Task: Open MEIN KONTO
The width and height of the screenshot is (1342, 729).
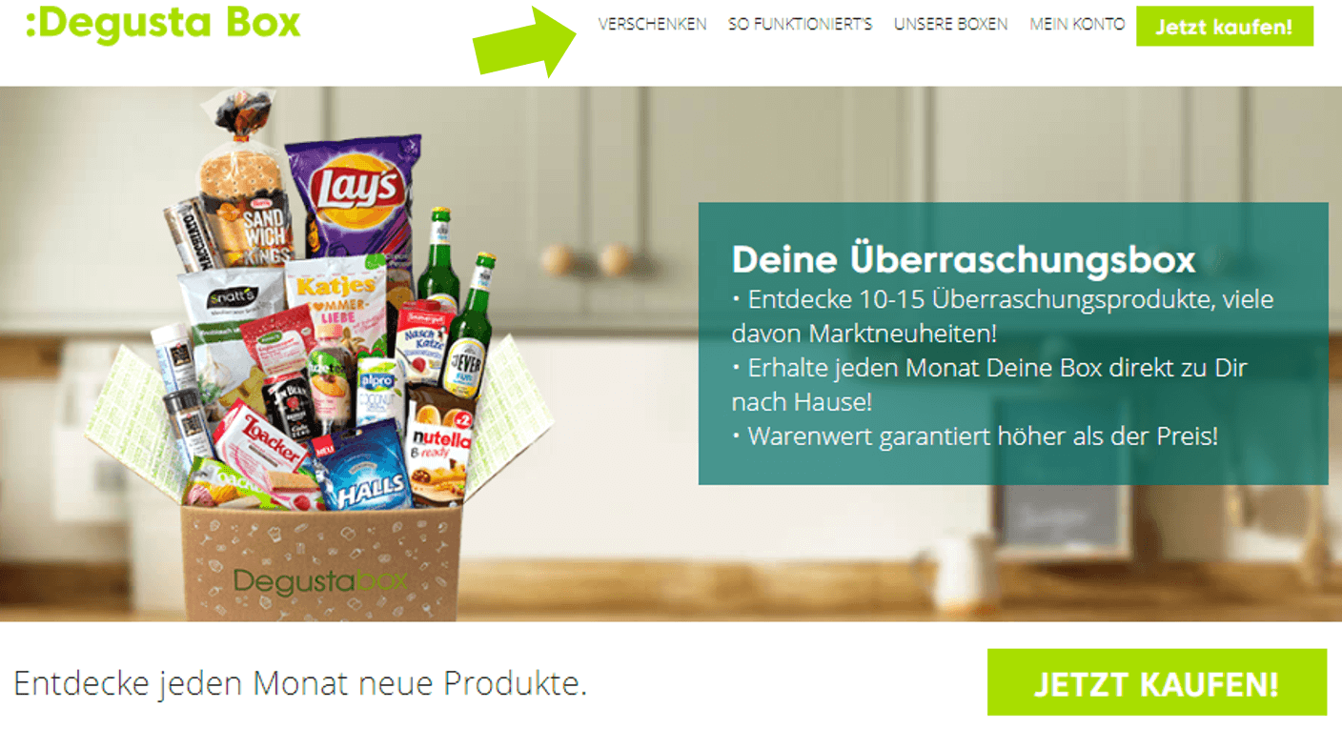Action: [1077, 25]
